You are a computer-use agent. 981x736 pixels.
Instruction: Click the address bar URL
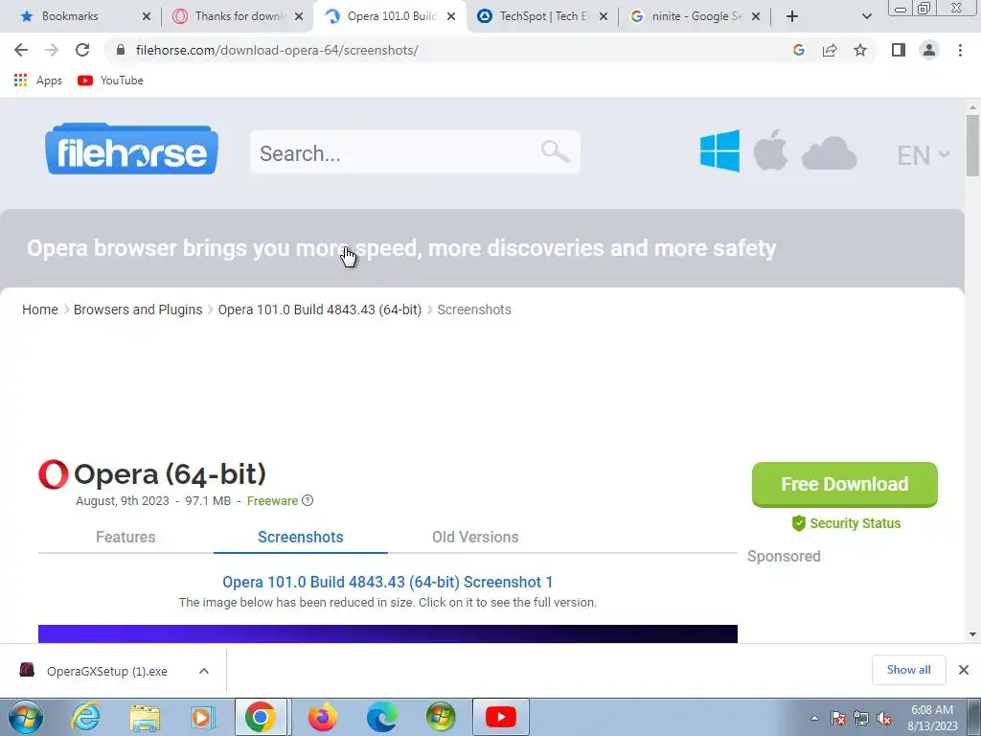[x=277, y=50]
